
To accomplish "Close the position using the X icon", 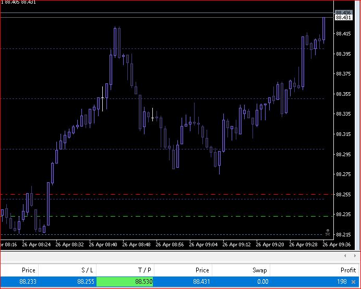I will (353, 282).
